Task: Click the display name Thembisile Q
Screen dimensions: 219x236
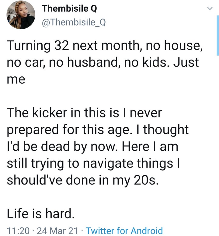Action: pyautogui.click(x=69, y=9)
